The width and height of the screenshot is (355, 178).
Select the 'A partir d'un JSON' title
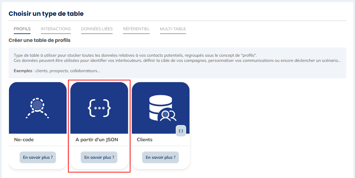(x=97, y=140)
